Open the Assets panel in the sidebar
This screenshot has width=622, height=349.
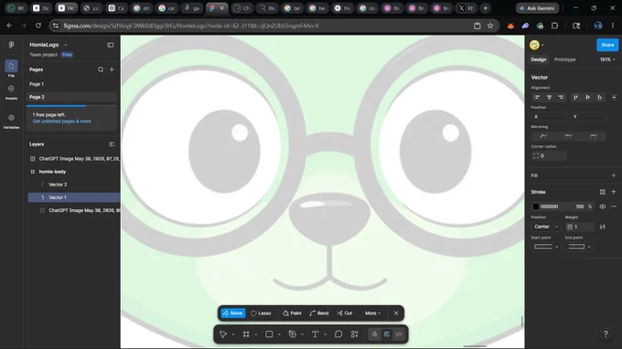click(11, 92)
